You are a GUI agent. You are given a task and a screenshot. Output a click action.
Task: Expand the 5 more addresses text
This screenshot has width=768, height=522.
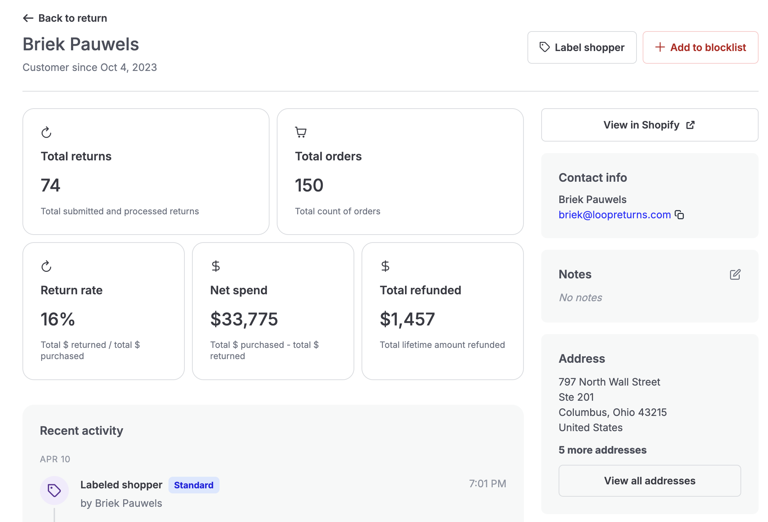point(602,450)
